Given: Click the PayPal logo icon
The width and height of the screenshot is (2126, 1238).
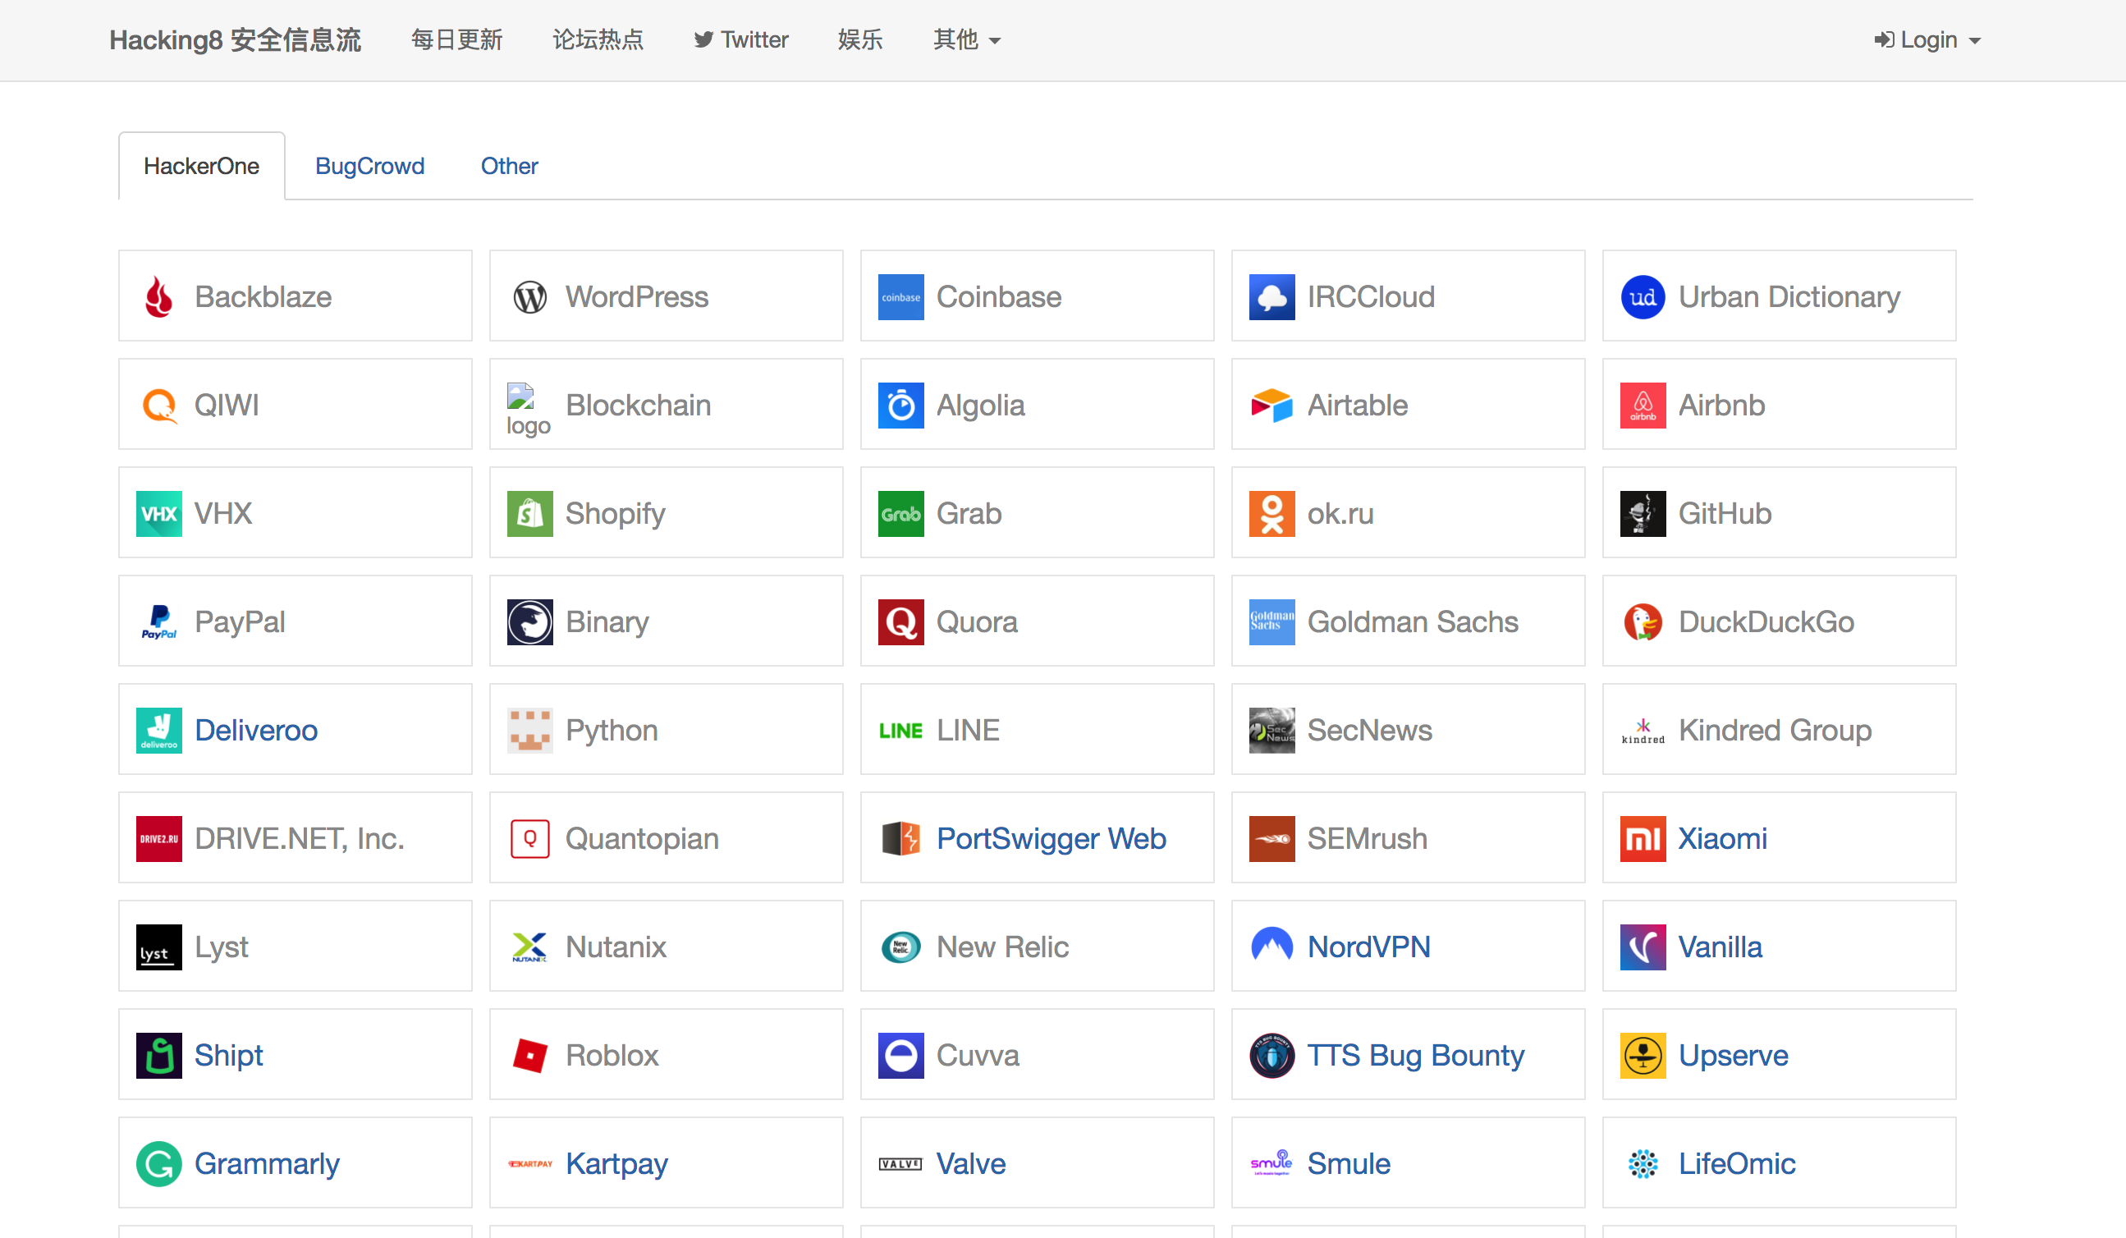Looking at the screenshot, I should point(158,623).
